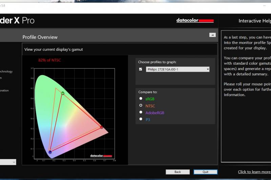Screen dimensions: 271x180
Task: Click the '82% of NTSC' text
Action: click(49, 60)
